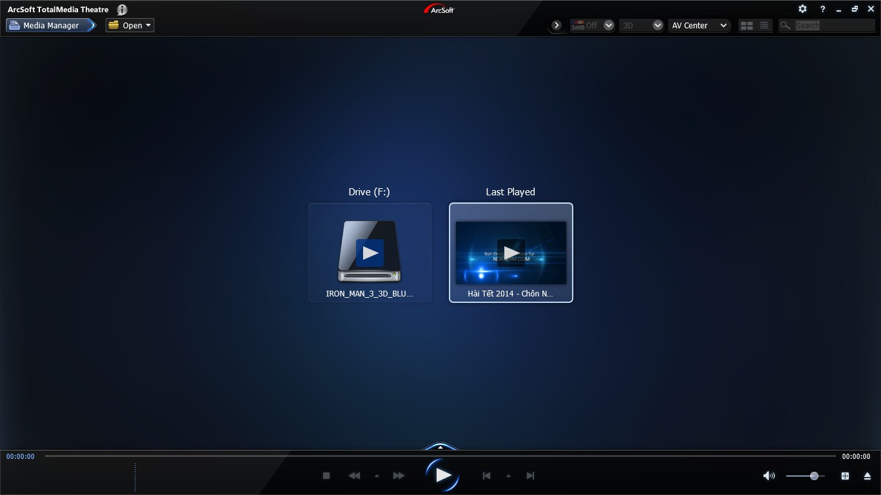
Task: Play the Drive (F:) disc tile
Action: [x=370, y=252]
